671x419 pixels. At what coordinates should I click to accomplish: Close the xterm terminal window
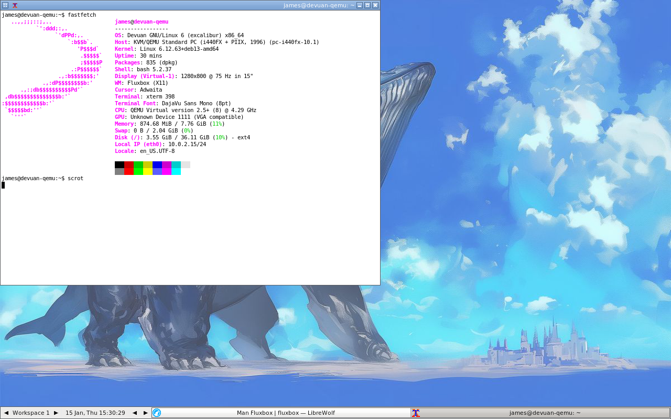pos(375,5)
